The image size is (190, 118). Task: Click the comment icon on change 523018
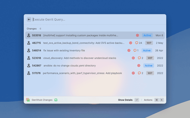pyautogui.click(x=139, y=58)
